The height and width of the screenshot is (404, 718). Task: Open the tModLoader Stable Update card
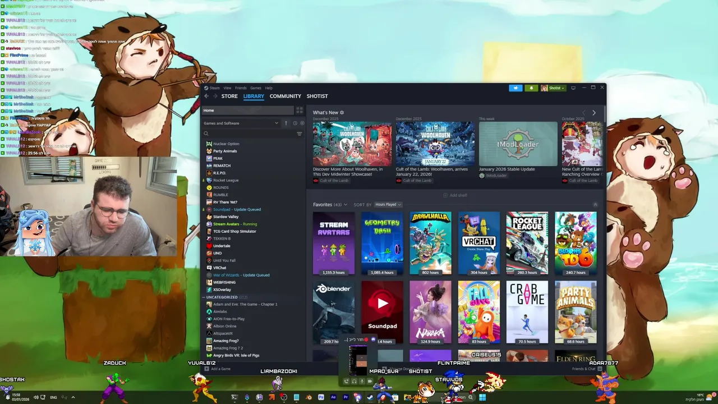518,144
